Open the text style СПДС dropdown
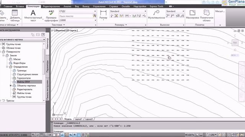 95,11
